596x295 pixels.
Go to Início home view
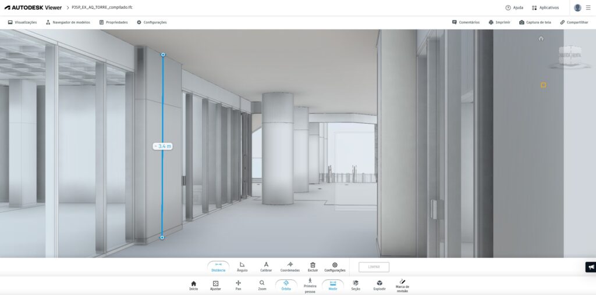(193, 285)
